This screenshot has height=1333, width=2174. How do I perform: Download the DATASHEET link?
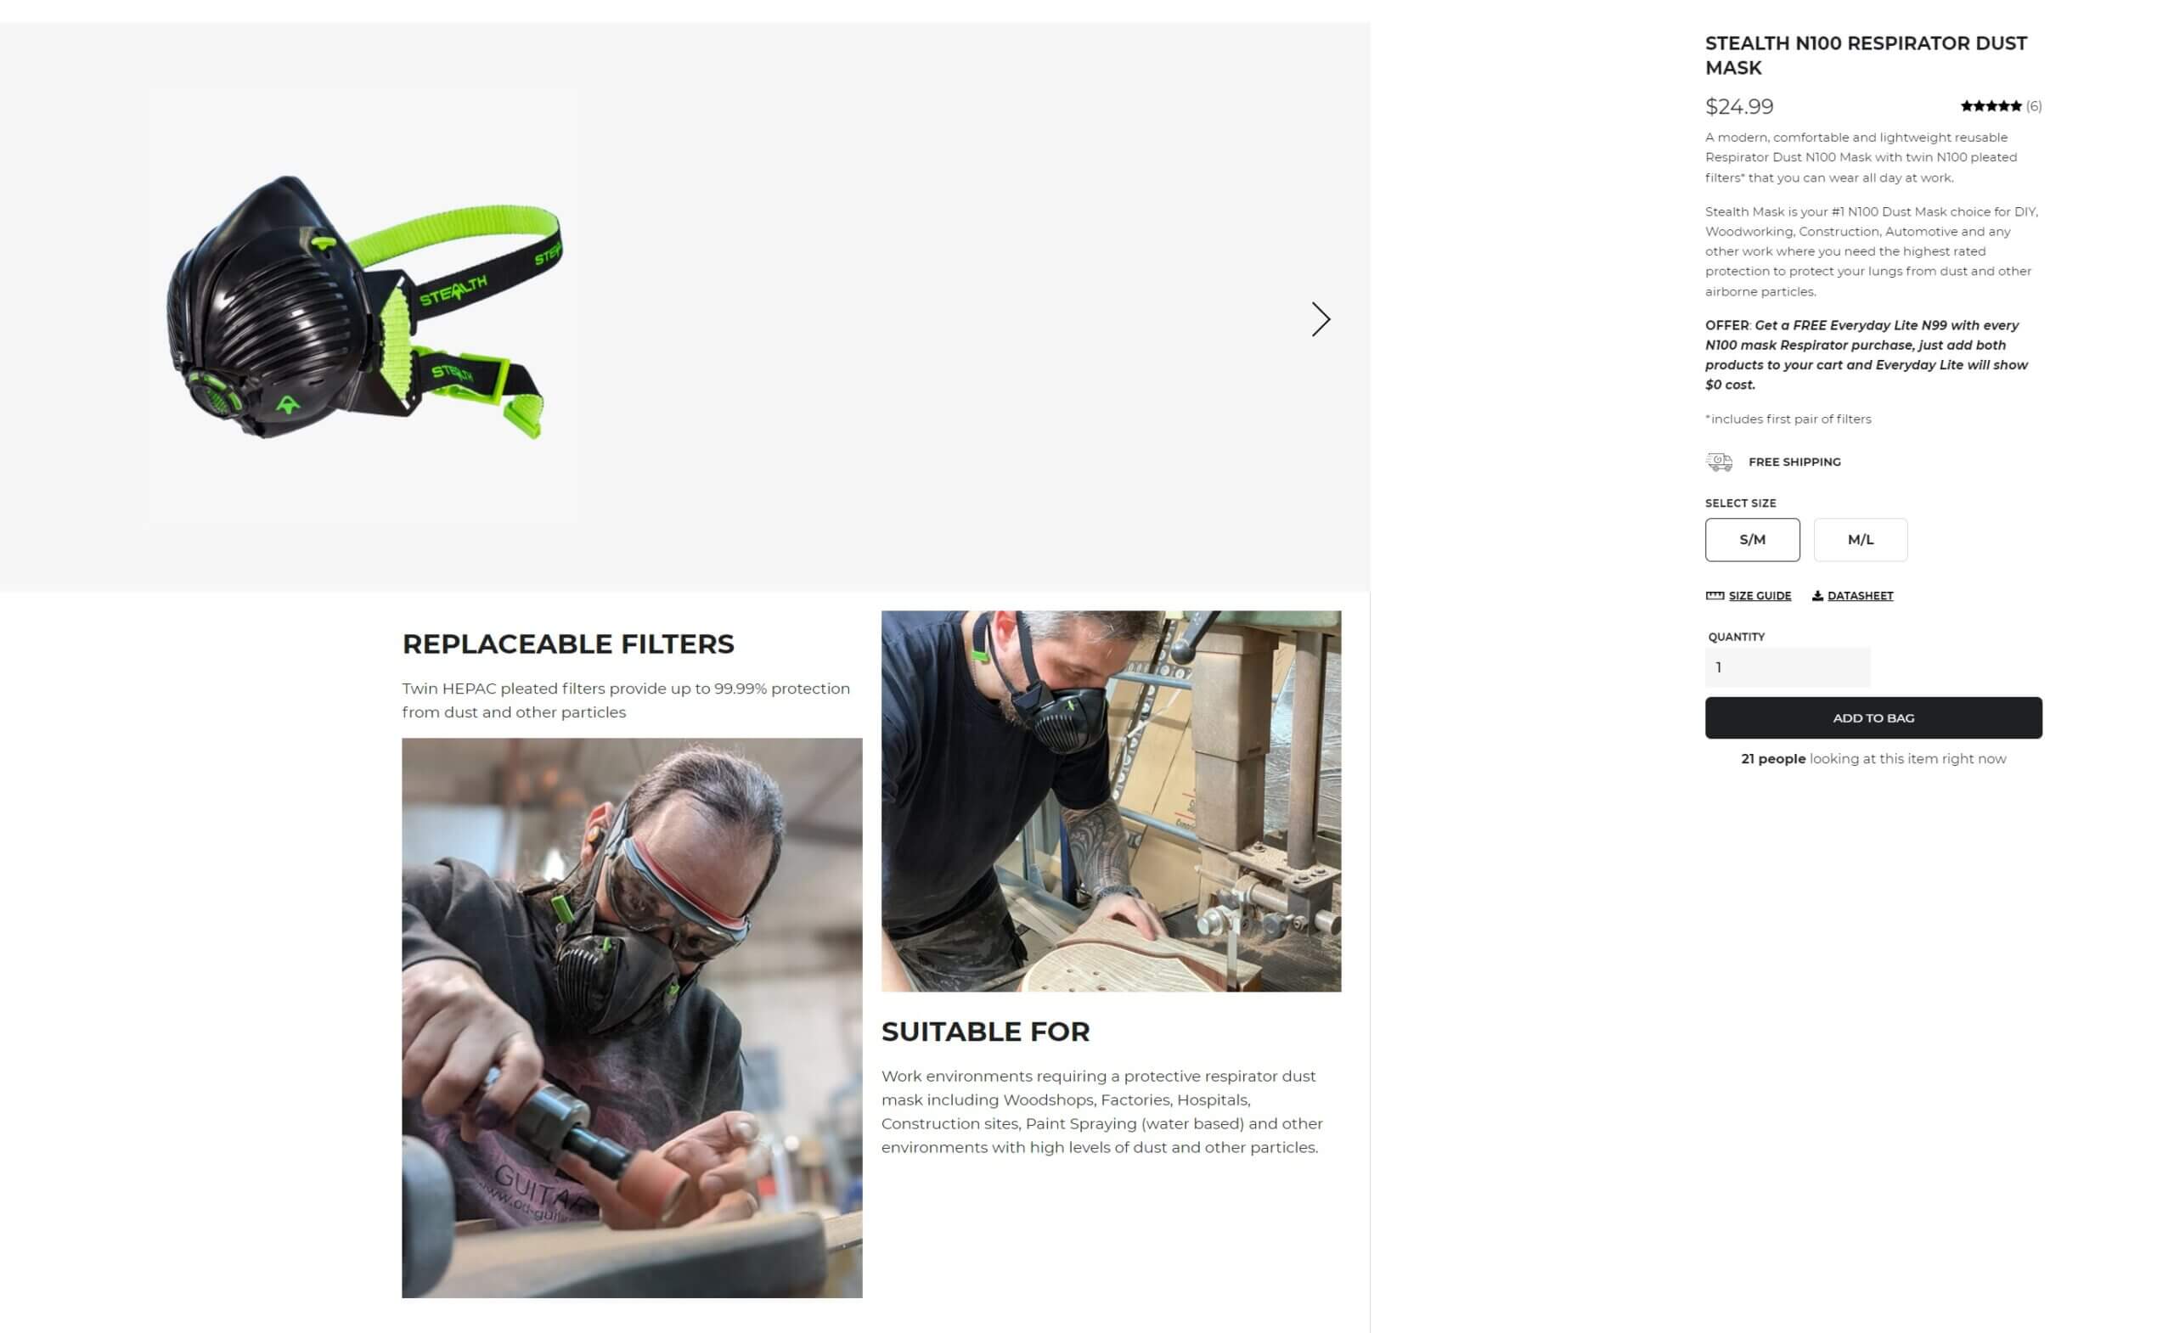coord(1860,595)
